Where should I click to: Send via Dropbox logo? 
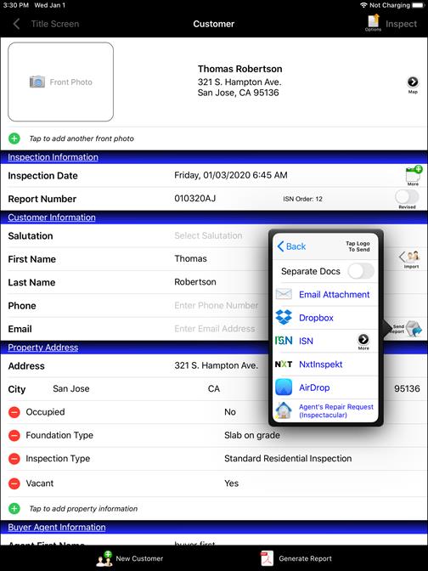click(x=284, y=317)
